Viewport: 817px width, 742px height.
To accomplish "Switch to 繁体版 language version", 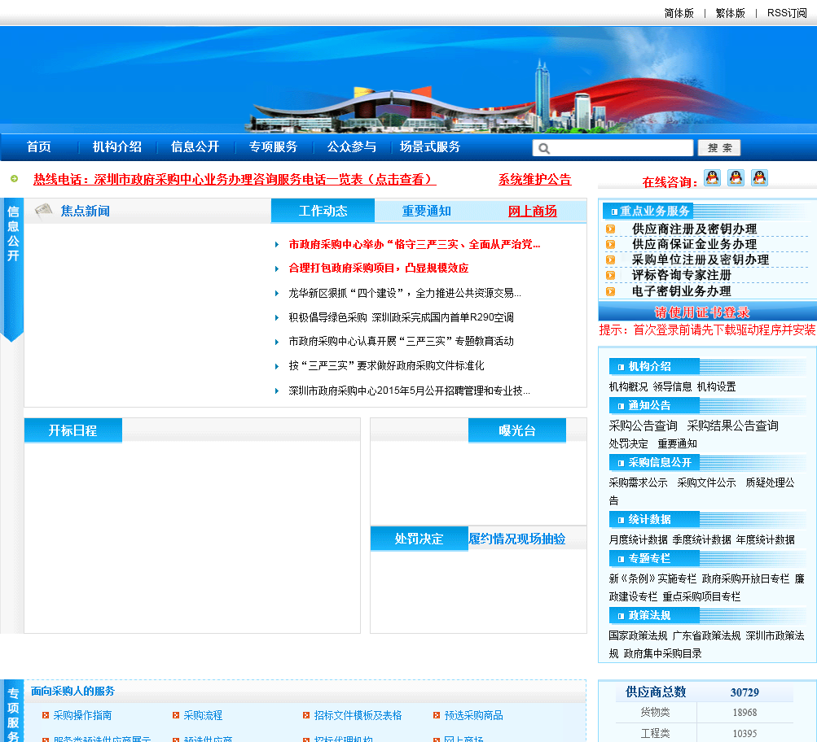I will point(730,13).
